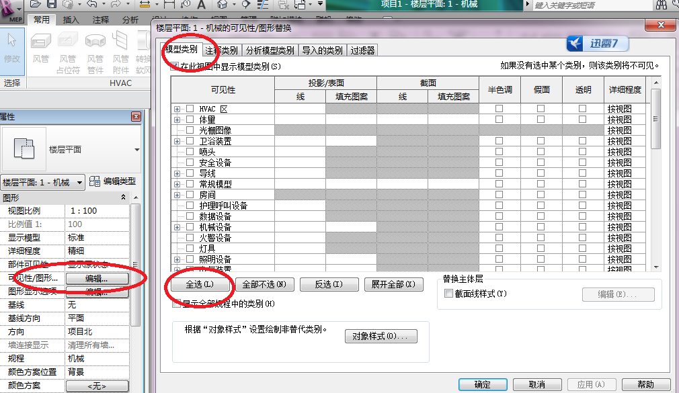Close the 属性 properties panel
This screenshot has height=393, width=679.
[136, 116]
